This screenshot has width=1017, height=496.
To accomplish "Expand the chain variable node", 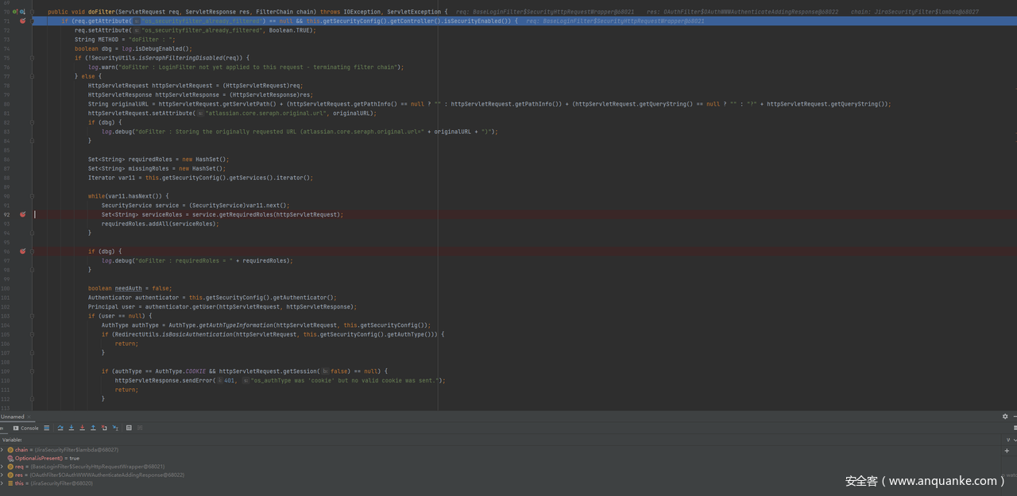I will tap(2, 450).
